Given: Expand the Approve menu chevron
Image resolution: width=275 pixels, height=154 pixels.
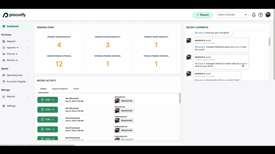Looking at the screenshot, I should [28, 48].
